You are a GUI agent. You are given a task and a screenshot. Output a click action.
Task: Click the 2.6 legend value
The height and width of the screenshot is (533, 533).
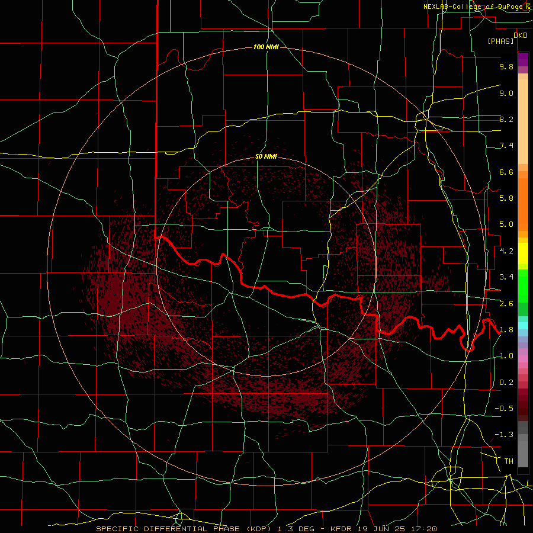pyautogui.click(x=506, y=304)
